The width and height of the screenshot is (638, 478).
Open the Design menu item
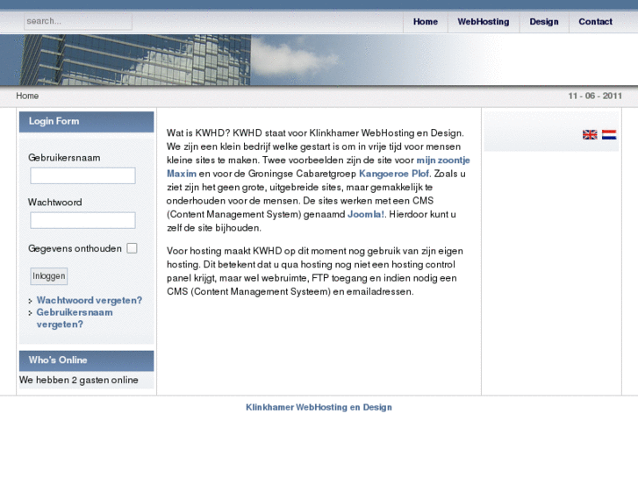click(544, 22)
